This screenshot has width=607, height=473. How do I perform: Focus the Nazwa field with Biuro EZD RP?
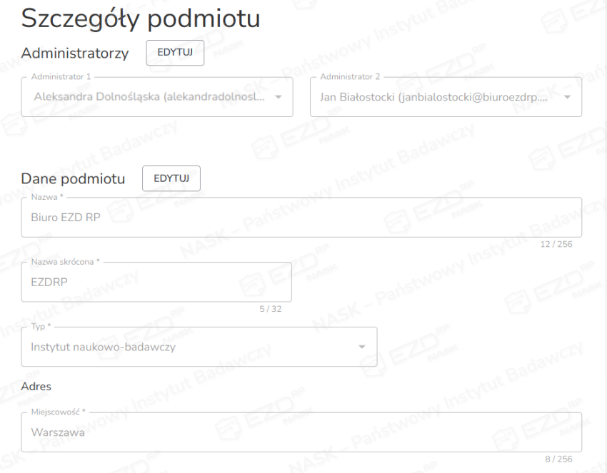301,218
